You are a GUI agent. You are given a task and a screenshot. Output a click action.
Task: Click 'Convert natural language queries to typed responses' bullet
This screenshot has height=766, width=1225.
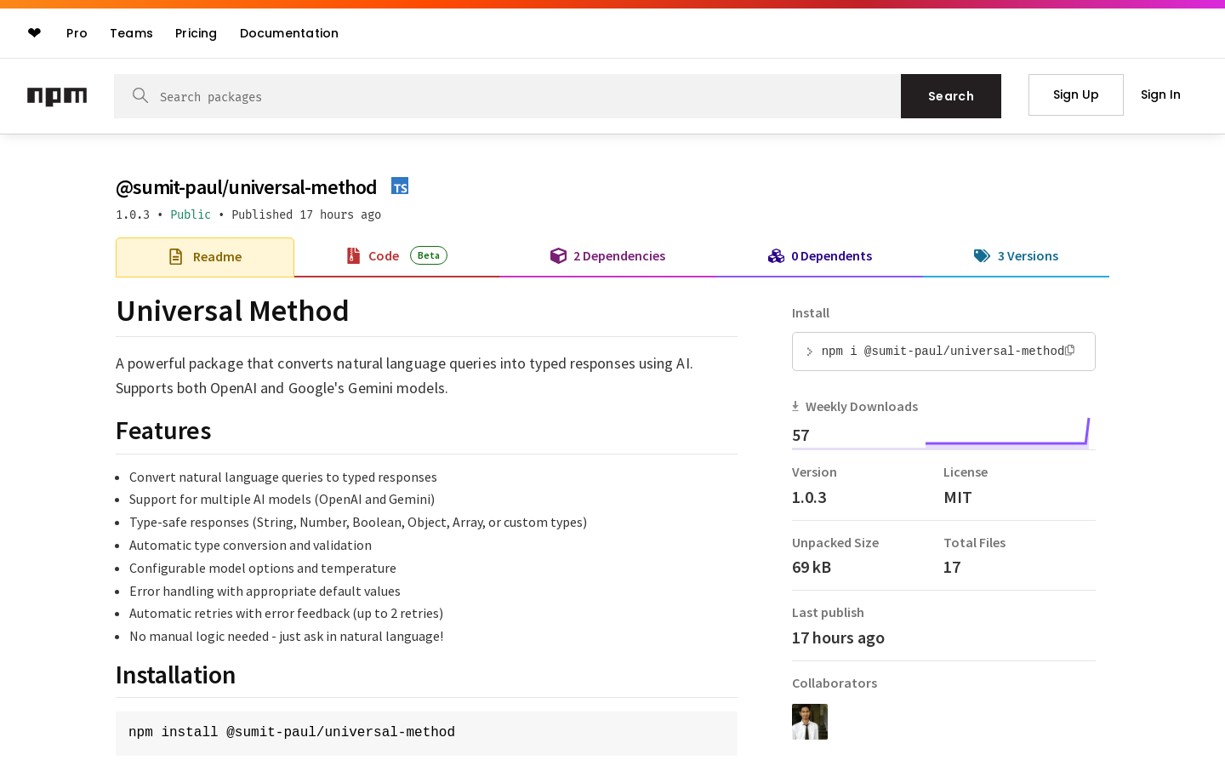click(x=283, y=477)
